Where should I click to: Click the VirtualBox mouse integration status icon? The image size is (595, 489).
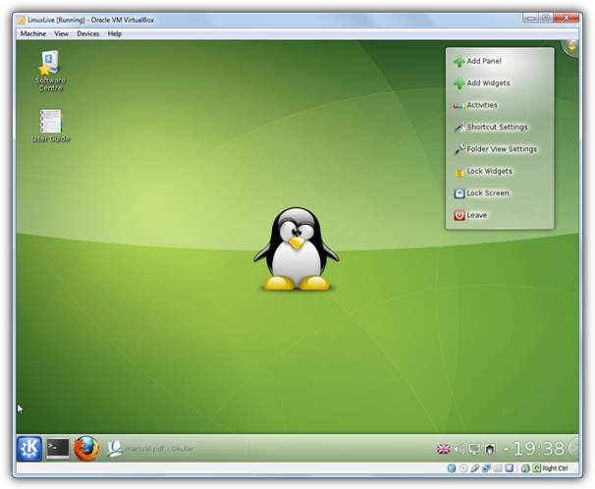coord(525,468)
